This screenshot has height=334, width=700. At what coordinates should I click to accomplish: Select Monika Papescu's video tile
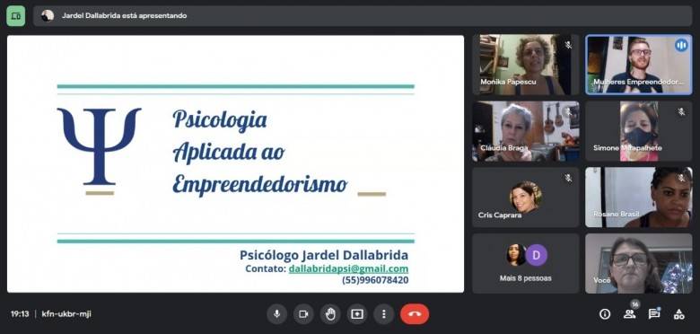coord(526,65)
